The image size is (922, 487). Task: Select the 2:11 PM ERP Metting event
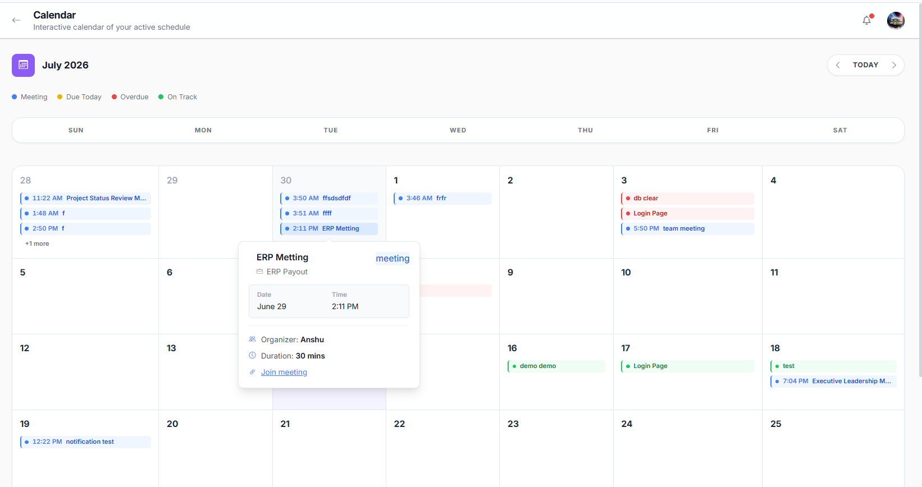click(329, 228)
